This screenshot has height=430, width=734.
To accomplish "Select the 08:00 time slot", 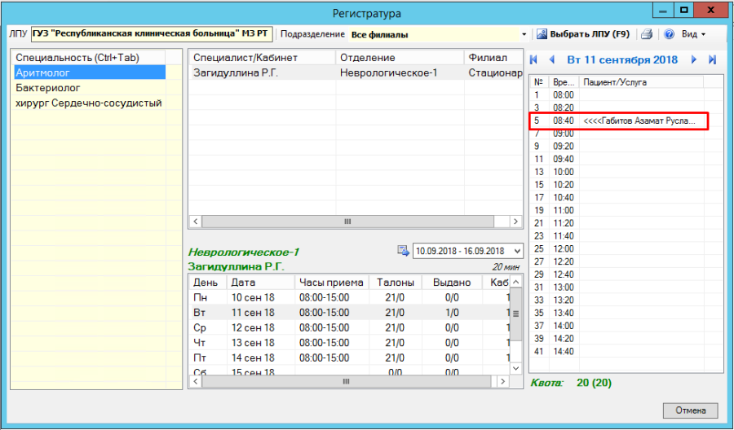I will pyautogui.click(x=626, y=95).
